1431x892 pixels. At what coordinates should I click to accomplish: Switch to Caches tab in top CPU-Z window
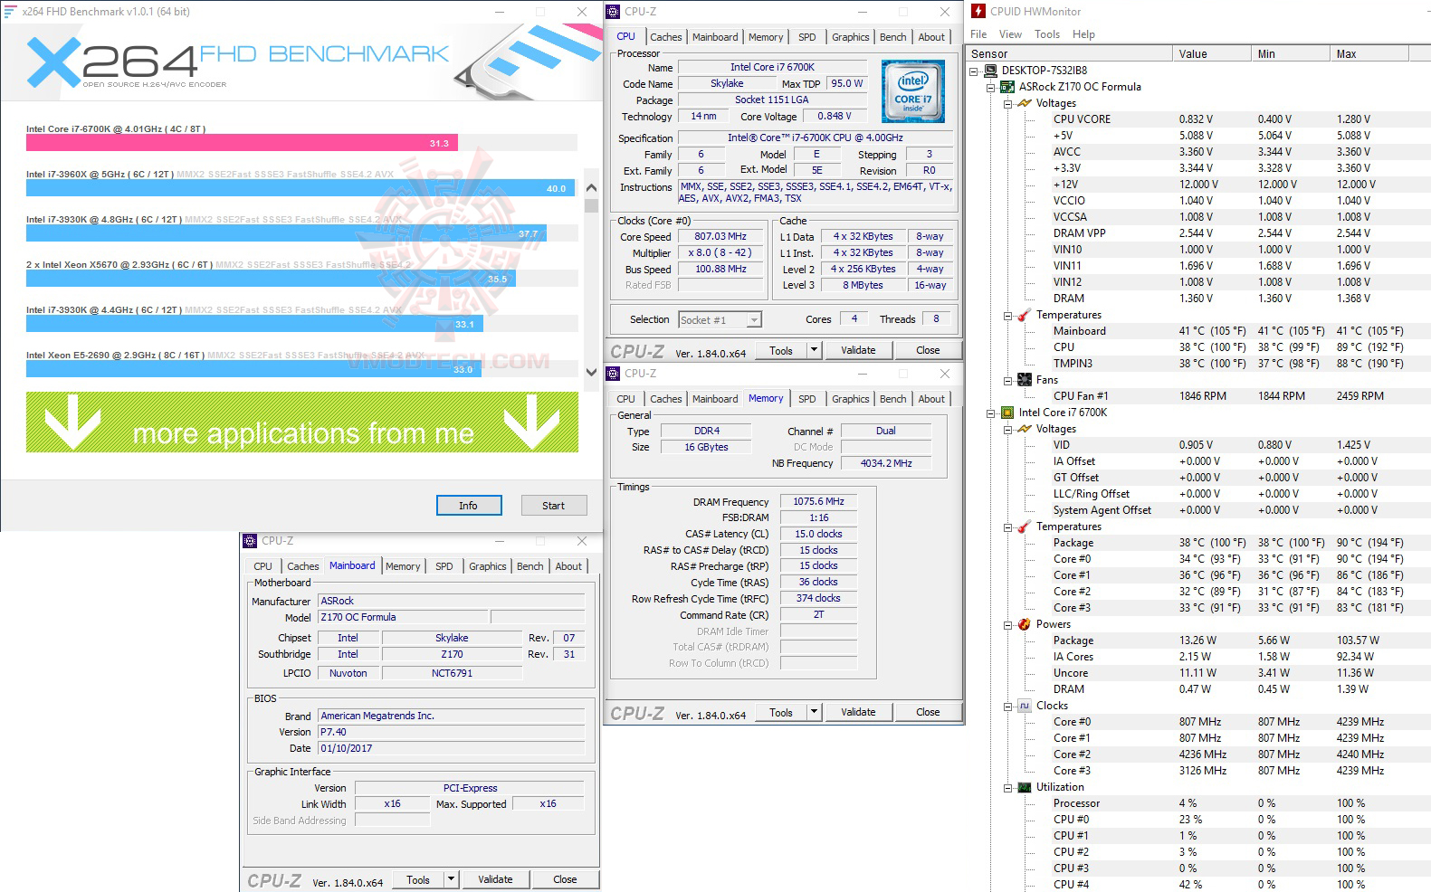pos(665,37)
